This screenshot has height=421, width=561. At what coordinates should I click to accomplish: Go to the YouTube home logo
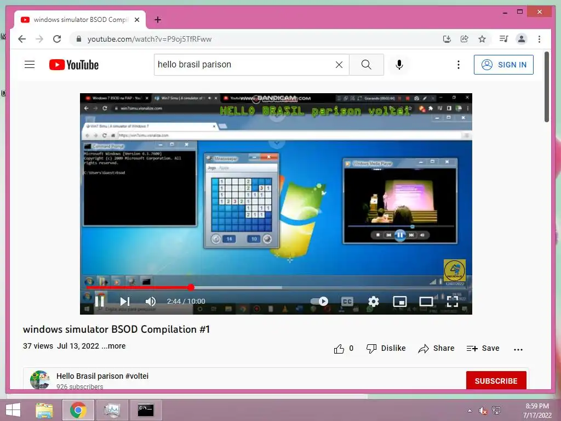[x=74, y=65]
